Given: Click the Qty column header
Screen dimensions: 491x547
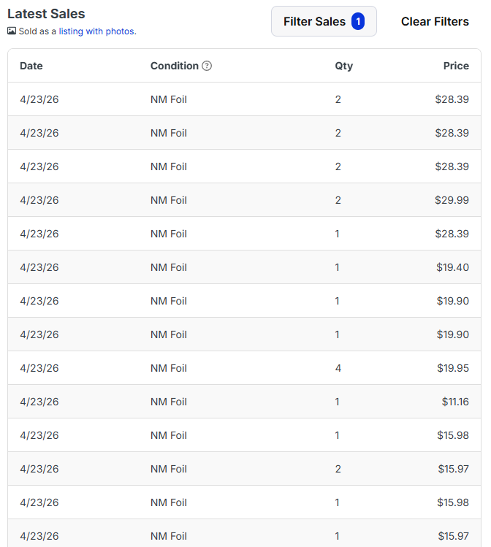Looking at the screenshot, I should click(343, 66).
